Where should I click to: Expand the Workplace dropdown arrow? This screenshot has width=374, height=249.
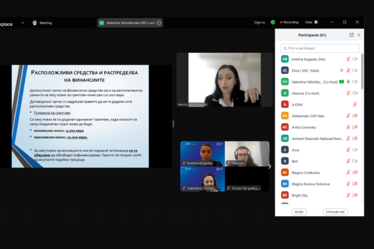click(22, 23)
